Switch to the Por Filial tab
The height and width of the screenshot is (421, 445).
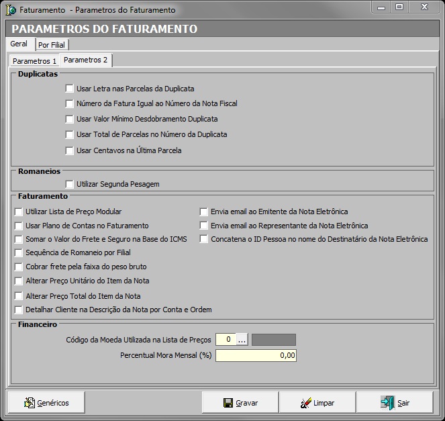[53, 45]
